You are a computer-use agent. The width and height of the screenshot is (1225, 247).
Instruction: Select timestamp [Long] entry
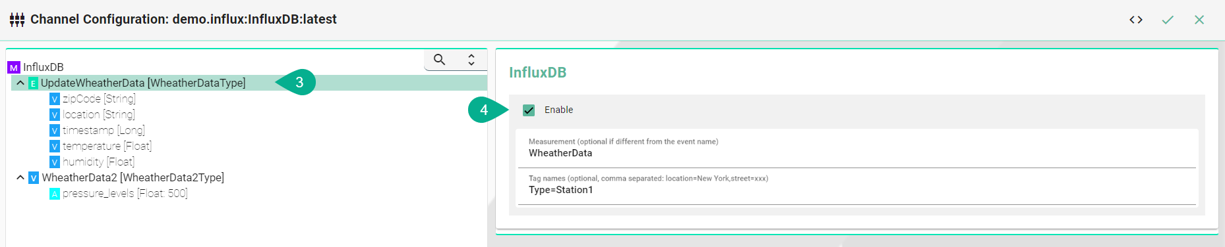point(104,130)
